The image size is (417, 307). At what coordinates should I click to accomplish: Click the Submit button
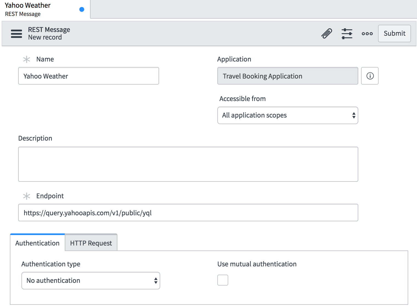click(x=394, y=34)
